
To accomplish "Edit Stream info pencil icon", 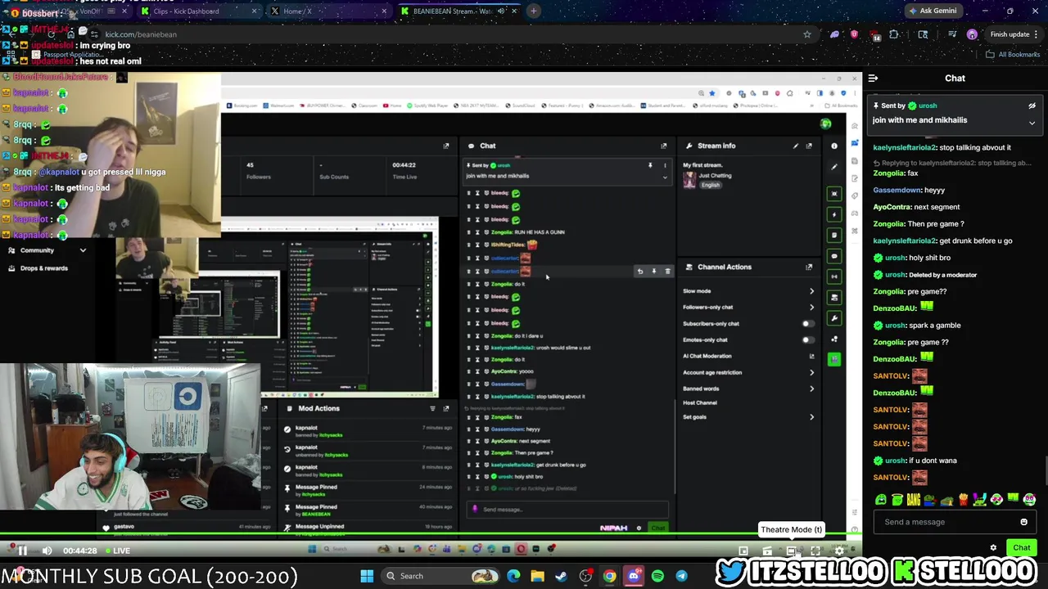I will click(795, 146).
